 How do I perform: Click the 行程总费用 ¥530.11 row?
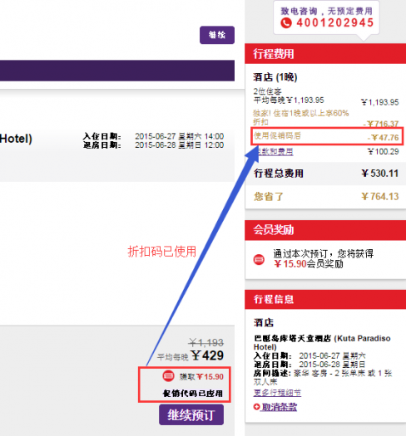325,174
